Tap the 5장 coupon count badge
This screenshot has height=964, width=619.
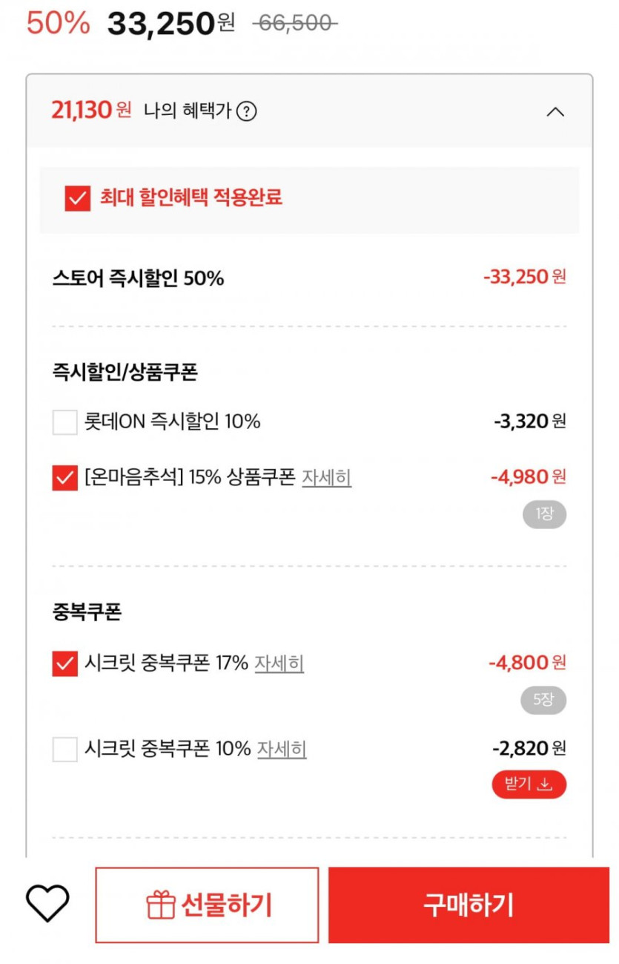coord(544,700)
